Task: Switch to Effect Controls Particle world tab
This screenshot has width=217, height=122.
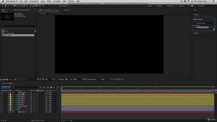Action: 22,10
